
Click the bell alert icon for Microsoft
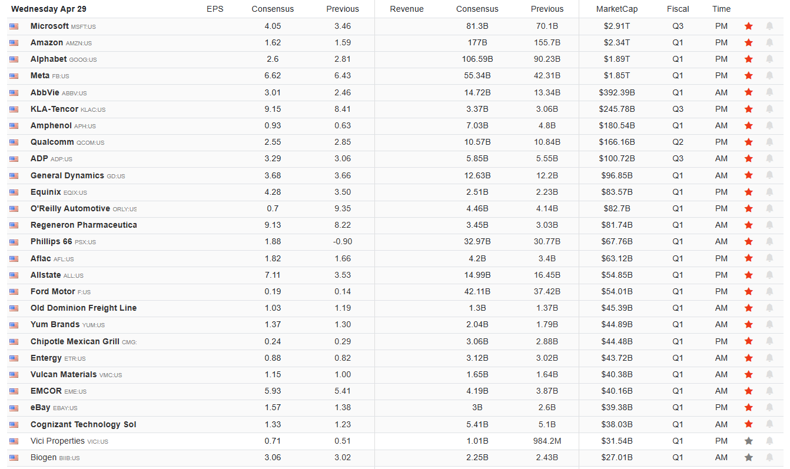(x=769, y=26)
